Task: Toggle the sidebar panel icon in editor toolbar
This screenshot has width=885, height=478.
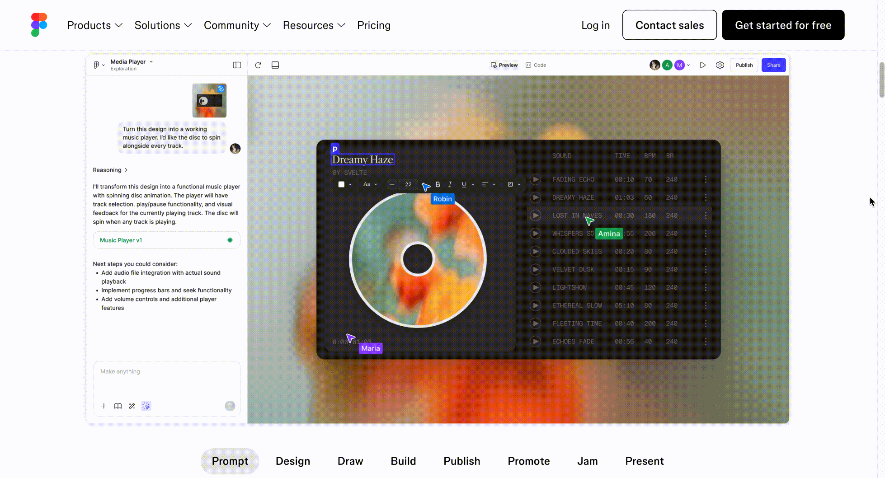Action: [x=237, y=65]
